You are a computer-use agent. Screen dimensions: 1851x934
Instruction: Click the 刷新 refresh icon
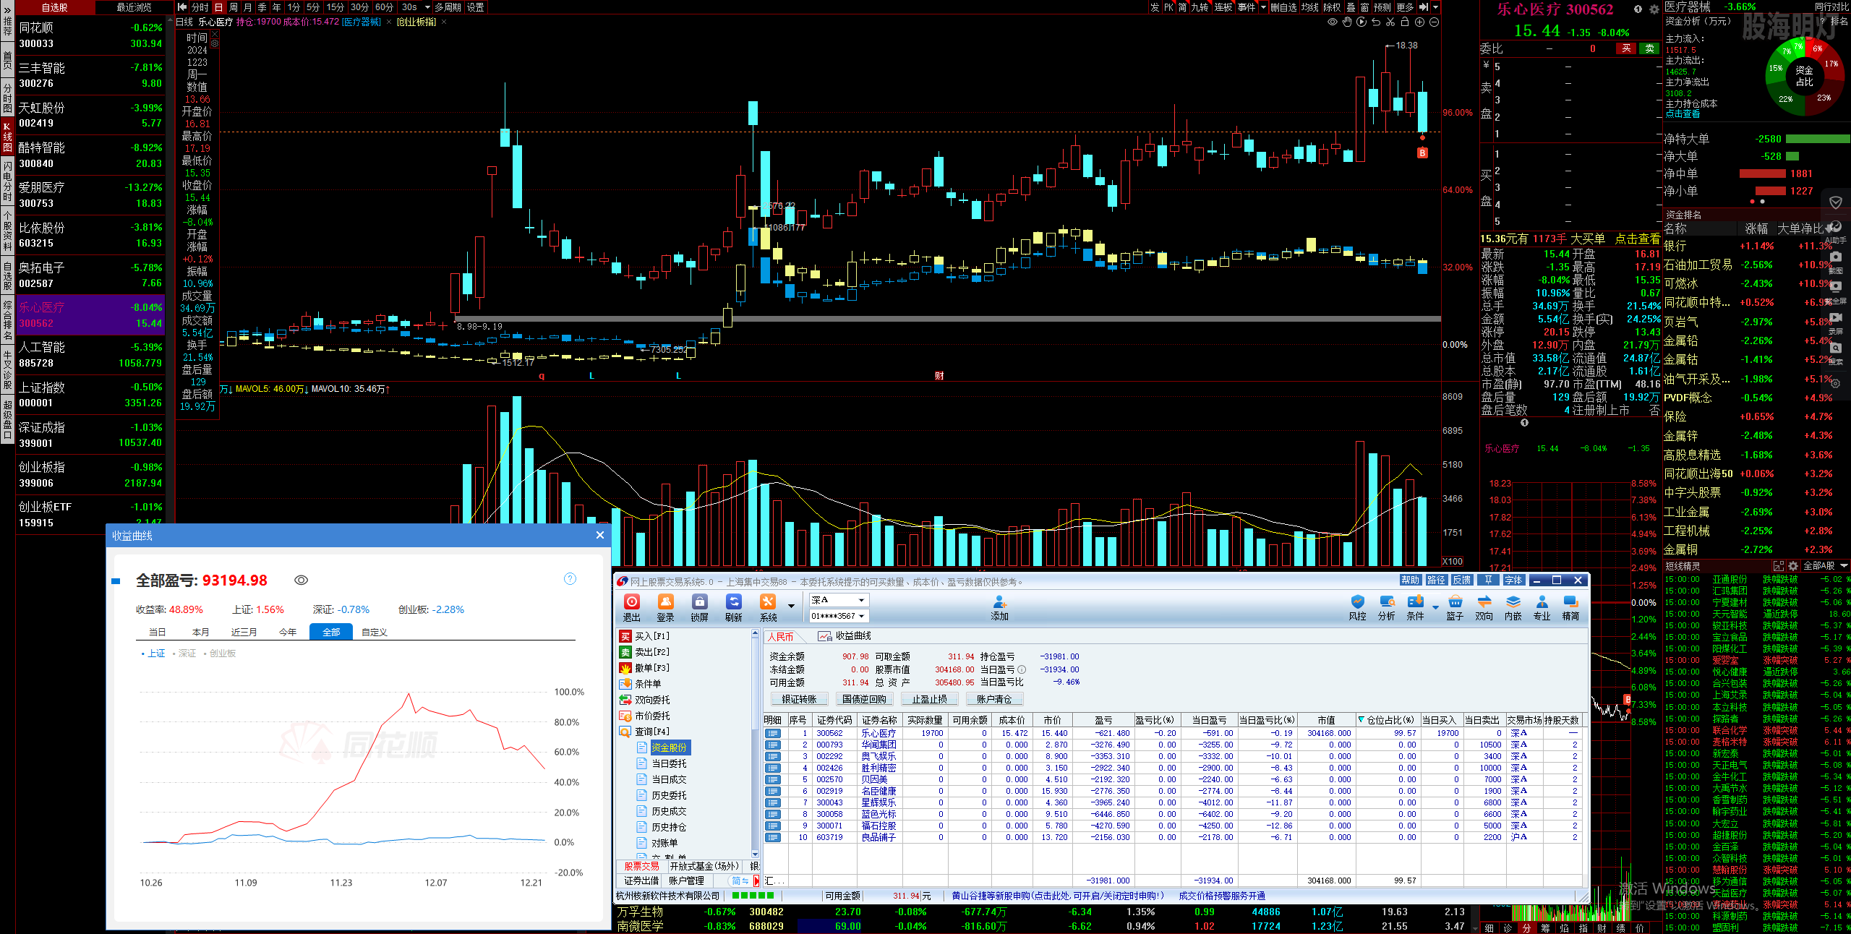tap(733, 607)
